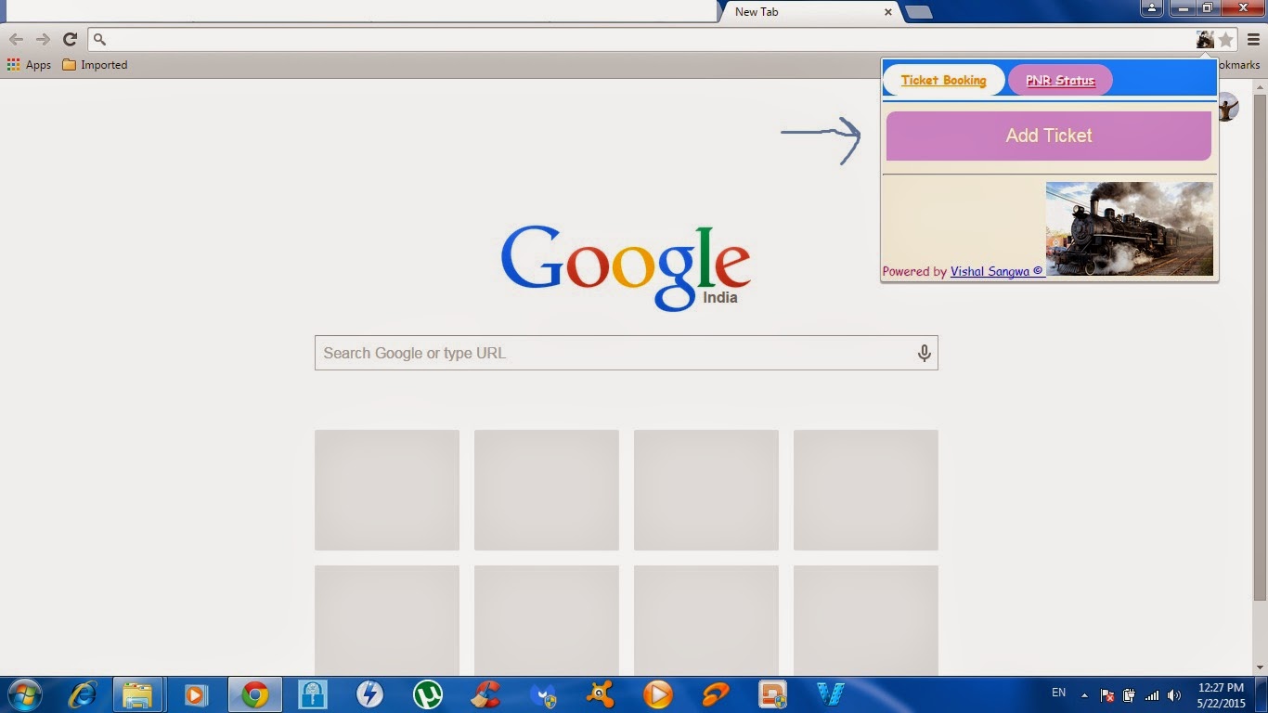
Task: Open the media player with filmstrip icon in taskbar
Action: tap(196, 694)
